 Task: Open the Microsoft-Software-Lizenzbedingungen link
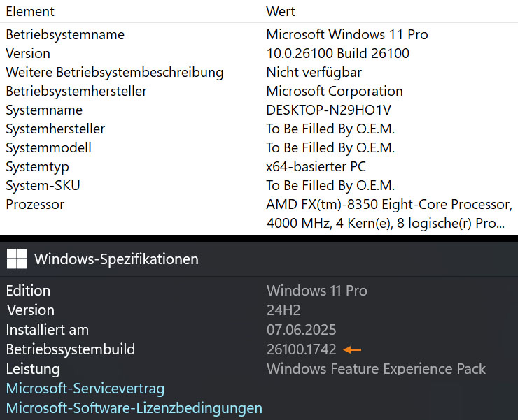[x=134, y=408]
